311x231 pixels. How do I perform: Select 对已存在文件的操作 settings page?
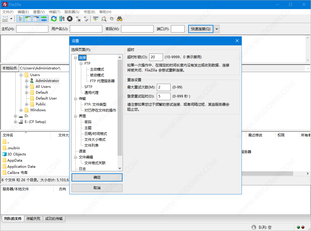pos(100,110)
